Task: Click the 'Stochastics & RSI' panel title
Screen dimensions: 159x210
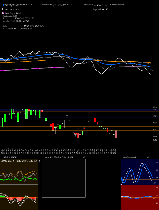Action: pos(136,157)
